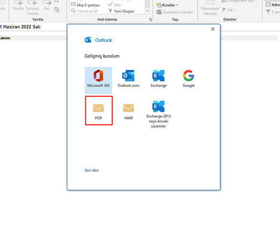Open the more respond options dropdown
Viewport: 280px width, 227px height.
(58, 10)
